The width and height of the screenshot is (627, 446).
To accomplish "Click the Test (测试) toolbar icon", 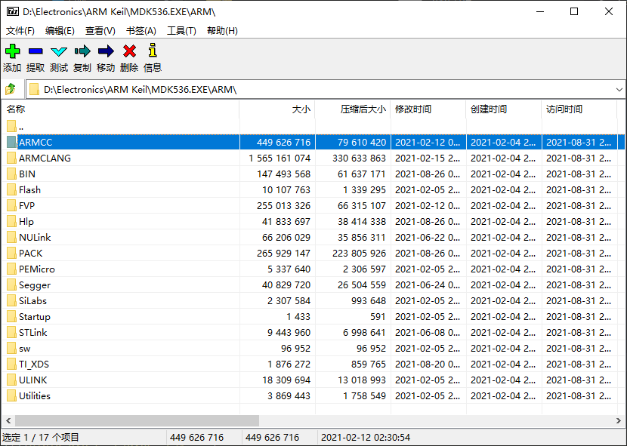I will coord(59,51).
